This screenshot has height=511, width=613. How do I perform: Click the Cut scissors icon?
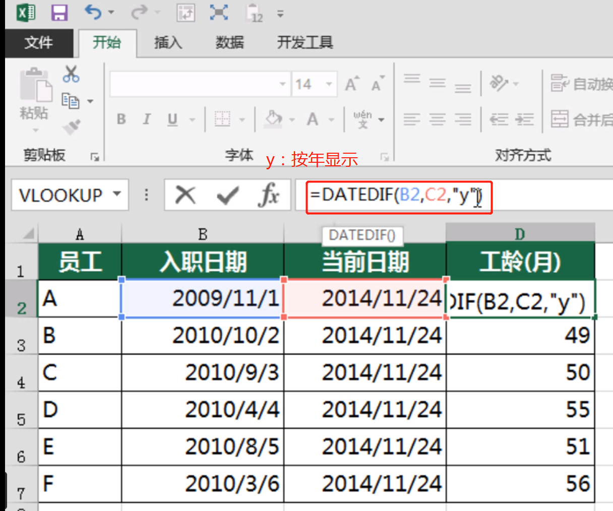click(x=71, y=74)
